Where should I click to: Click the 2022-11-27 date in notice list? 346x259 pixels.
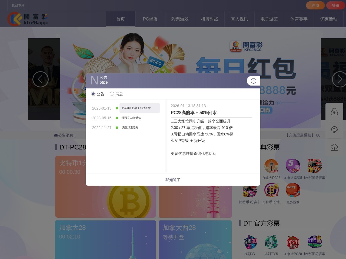pyautogui.click(x=102, y=128)
